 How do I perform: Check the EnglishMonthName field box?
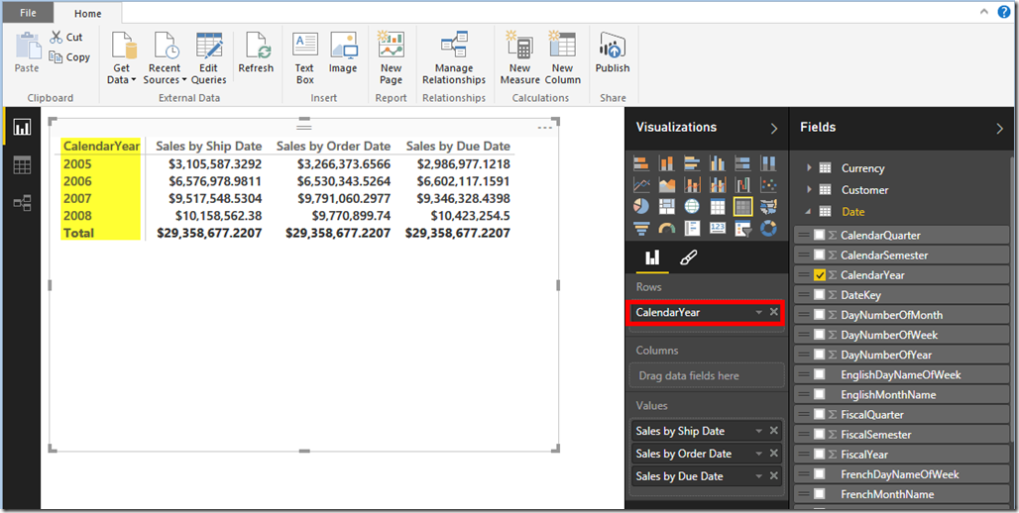(x=820, y=395)
